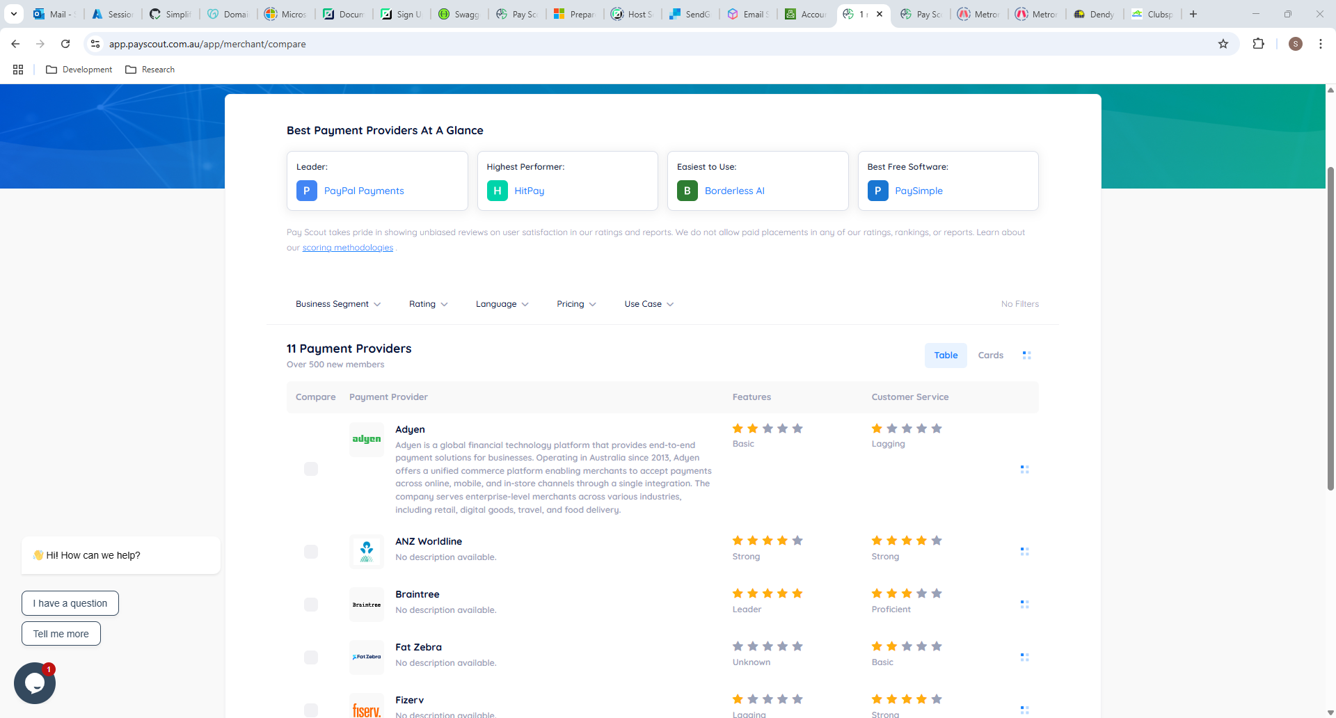Open the PayPal Payments link
This screenshot has width=1336, height=718.
364,191
